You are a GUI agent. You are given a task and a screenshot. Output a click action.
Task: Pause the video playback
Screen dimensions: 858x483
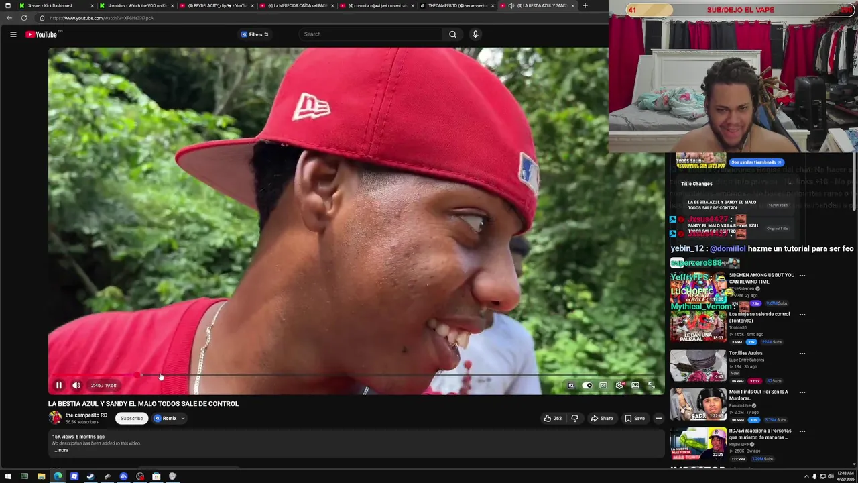pos(59,386)
